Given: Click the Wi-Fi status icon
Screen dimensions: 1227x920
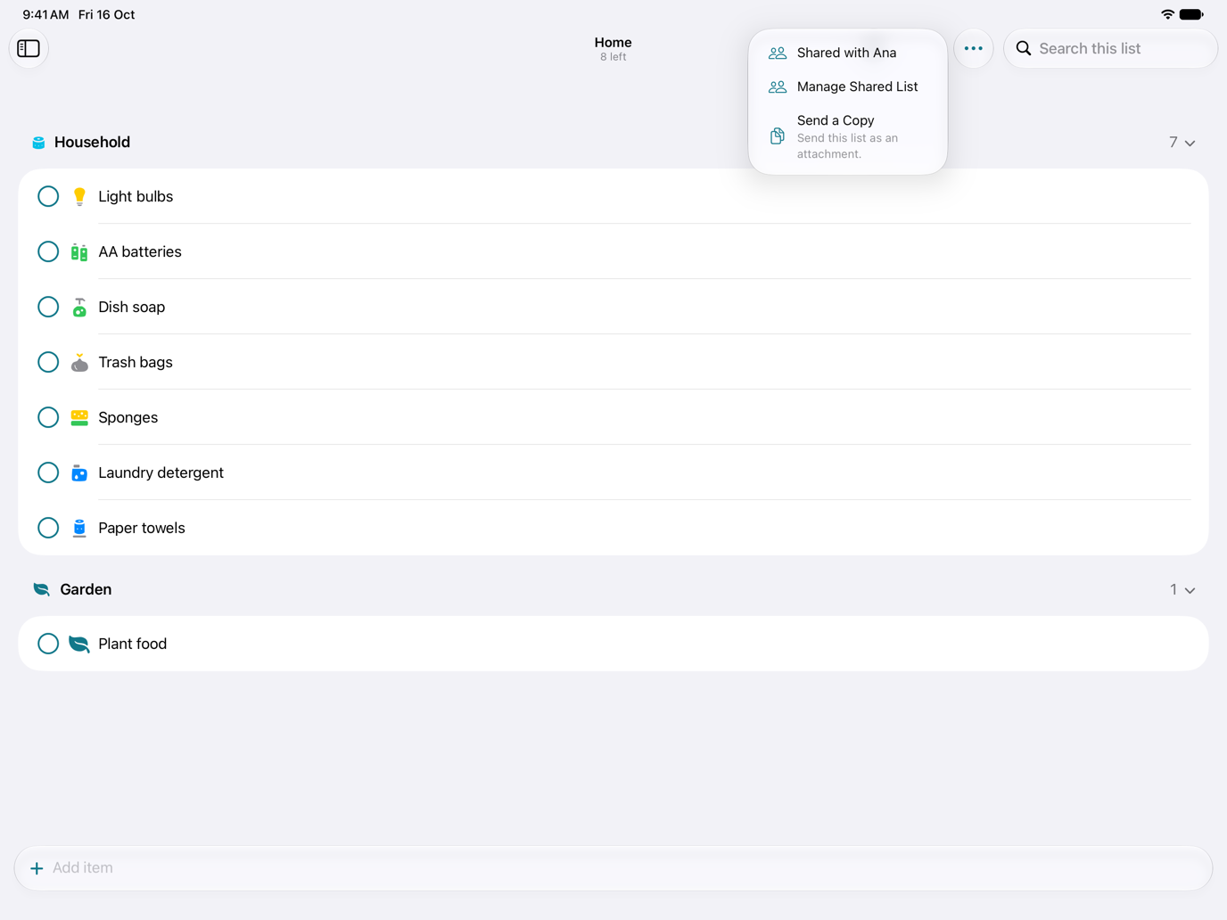Looking at the screenshot, I should [x=1167, y=14].
